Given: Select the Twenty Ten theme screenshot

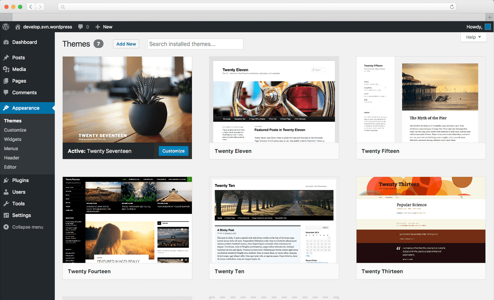Looking at the screenshot, I should (274, 220).
